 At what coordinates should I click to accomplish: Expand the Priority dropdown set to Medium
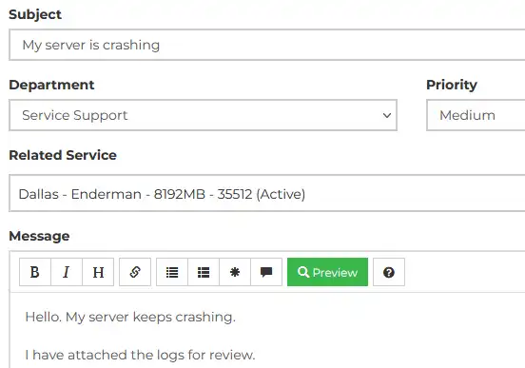click(x=476, y=115)
